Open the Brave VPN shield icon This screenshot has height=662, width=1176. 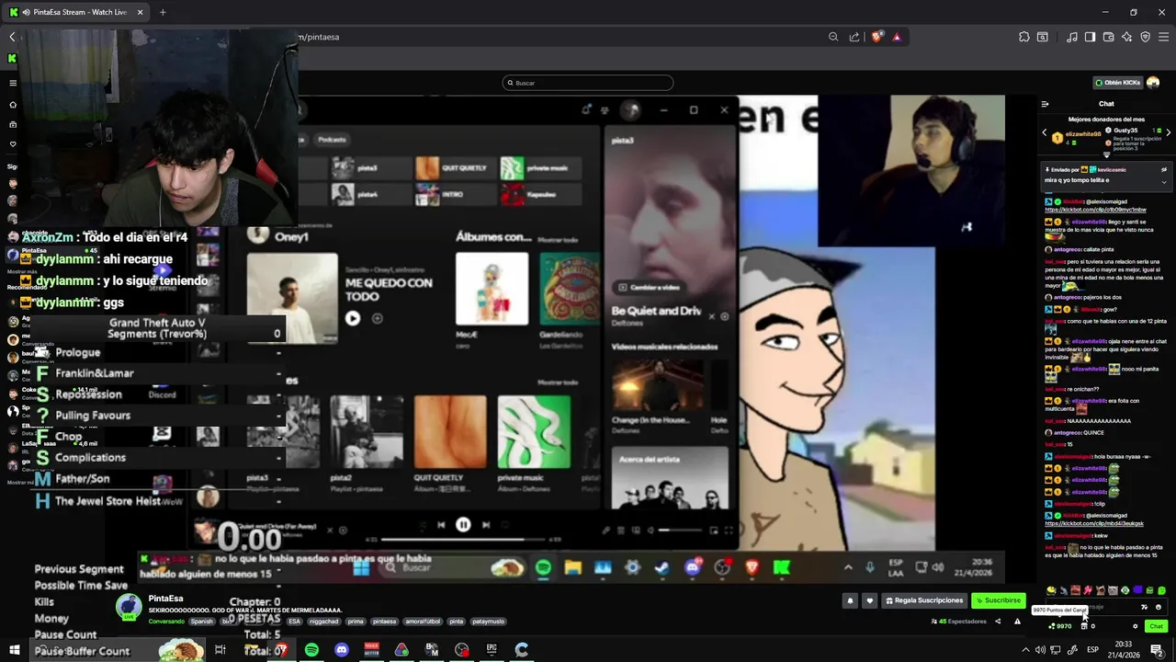(1146, 37)
